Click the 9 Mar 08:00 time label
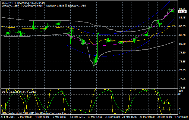Viewport: 189px width, 120px height. point(59,117)
